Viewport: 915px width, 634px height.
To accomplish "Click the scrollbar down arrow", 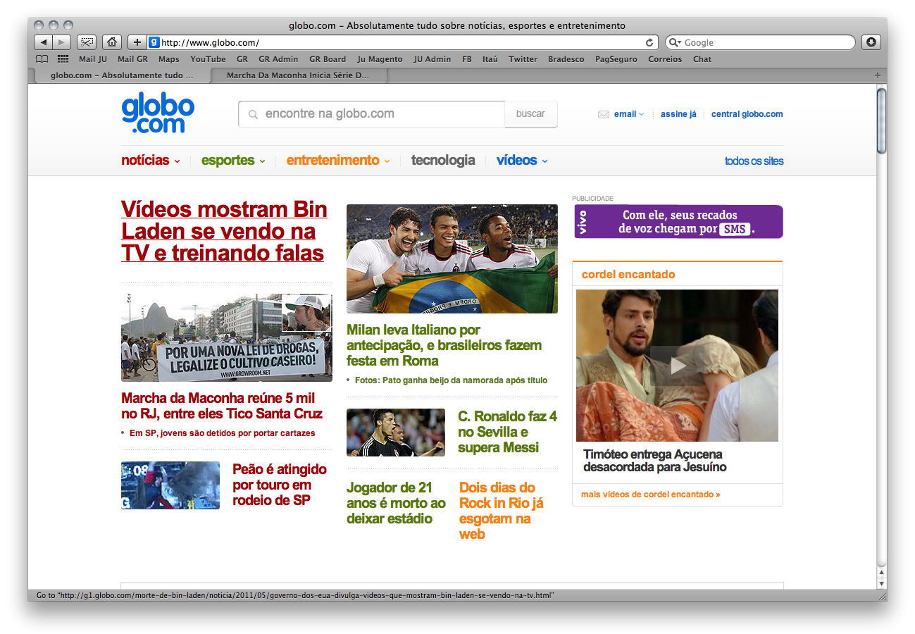I will point(881,584).
